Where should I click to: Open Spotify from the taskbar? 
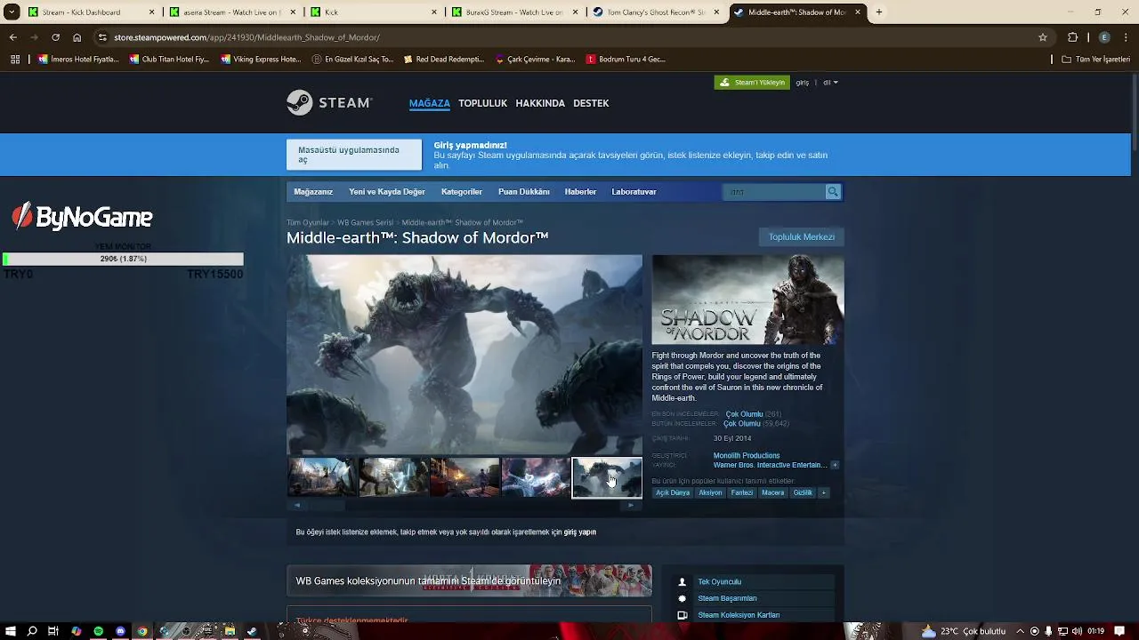pyautogui.click(x=98, y=631)
